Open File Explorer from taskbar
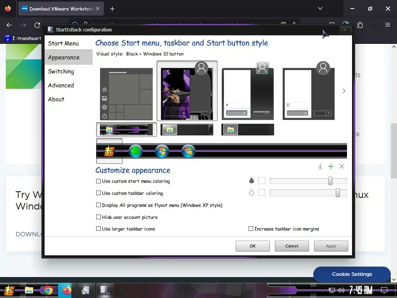The width and height of the screenshot is (397, 298). tap(29, 290)
